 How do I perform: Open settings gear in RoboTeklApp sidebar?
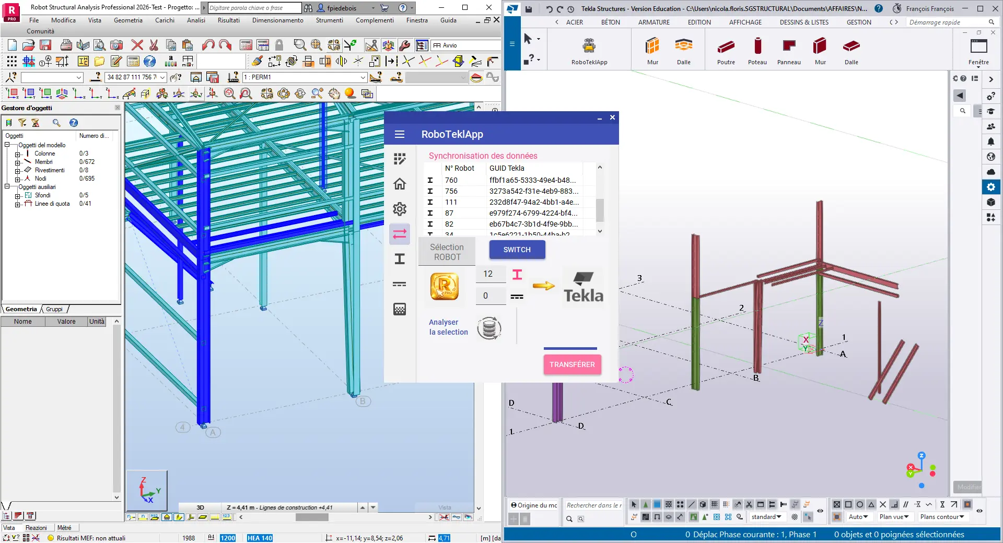(400, 209)
